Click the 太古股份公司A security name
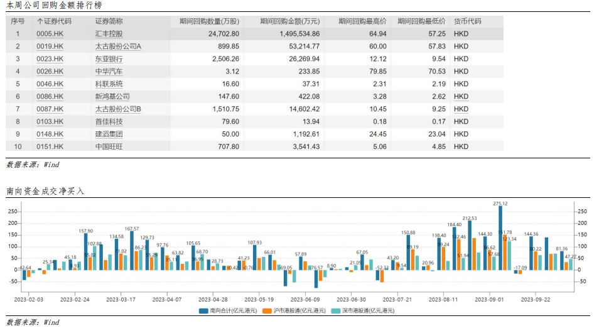 point(118,46)
